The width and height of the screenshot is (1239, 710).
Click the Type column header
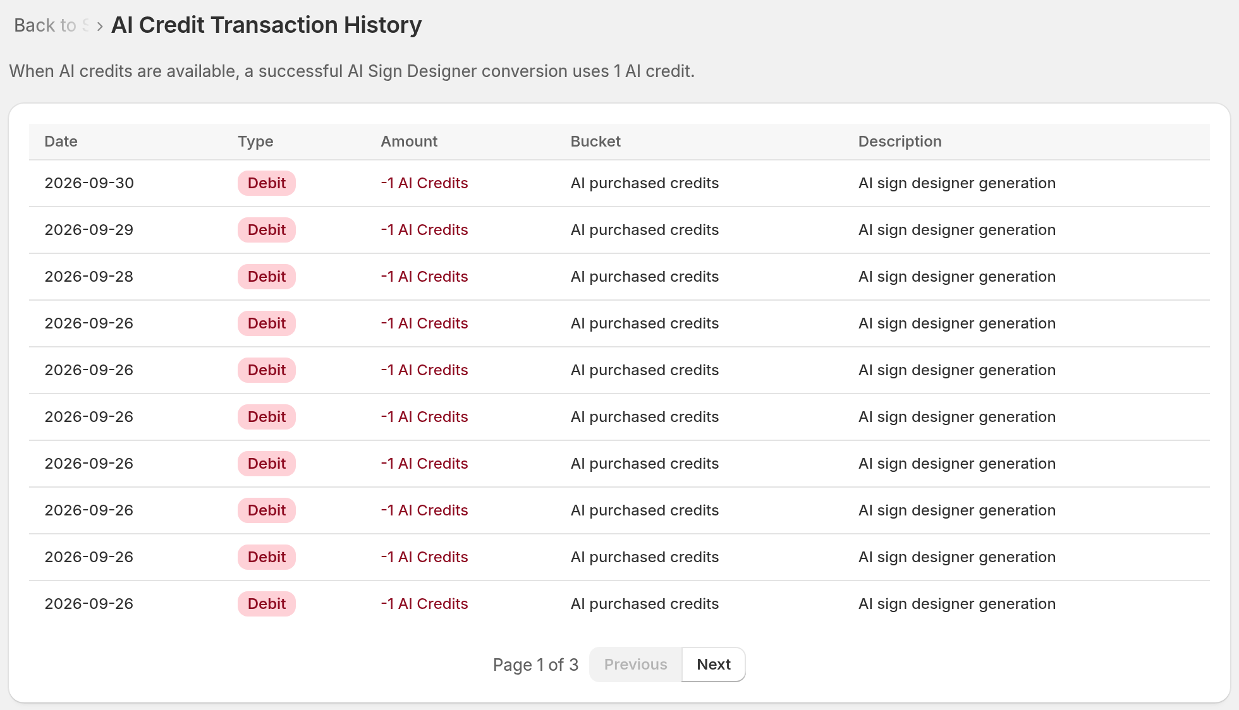[x=255, y=141]
